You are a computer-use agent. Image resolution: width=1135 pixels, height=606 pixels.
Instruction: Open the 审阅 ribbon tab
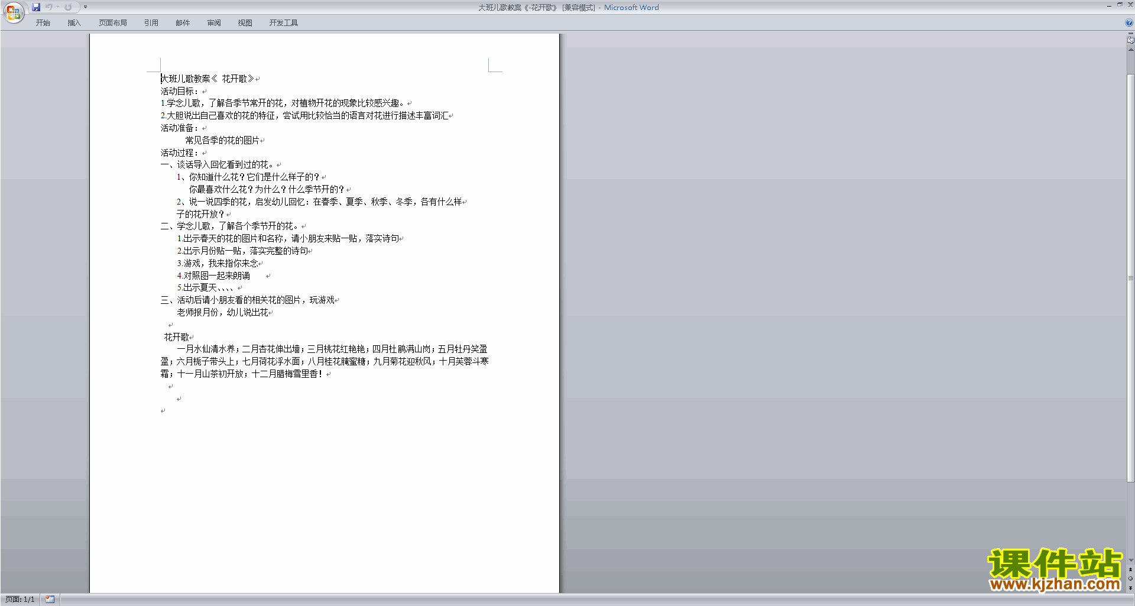[x=214, y=23]
